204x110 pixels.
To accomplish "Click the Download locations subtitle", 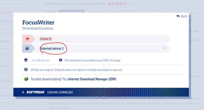I will point(38,28).
